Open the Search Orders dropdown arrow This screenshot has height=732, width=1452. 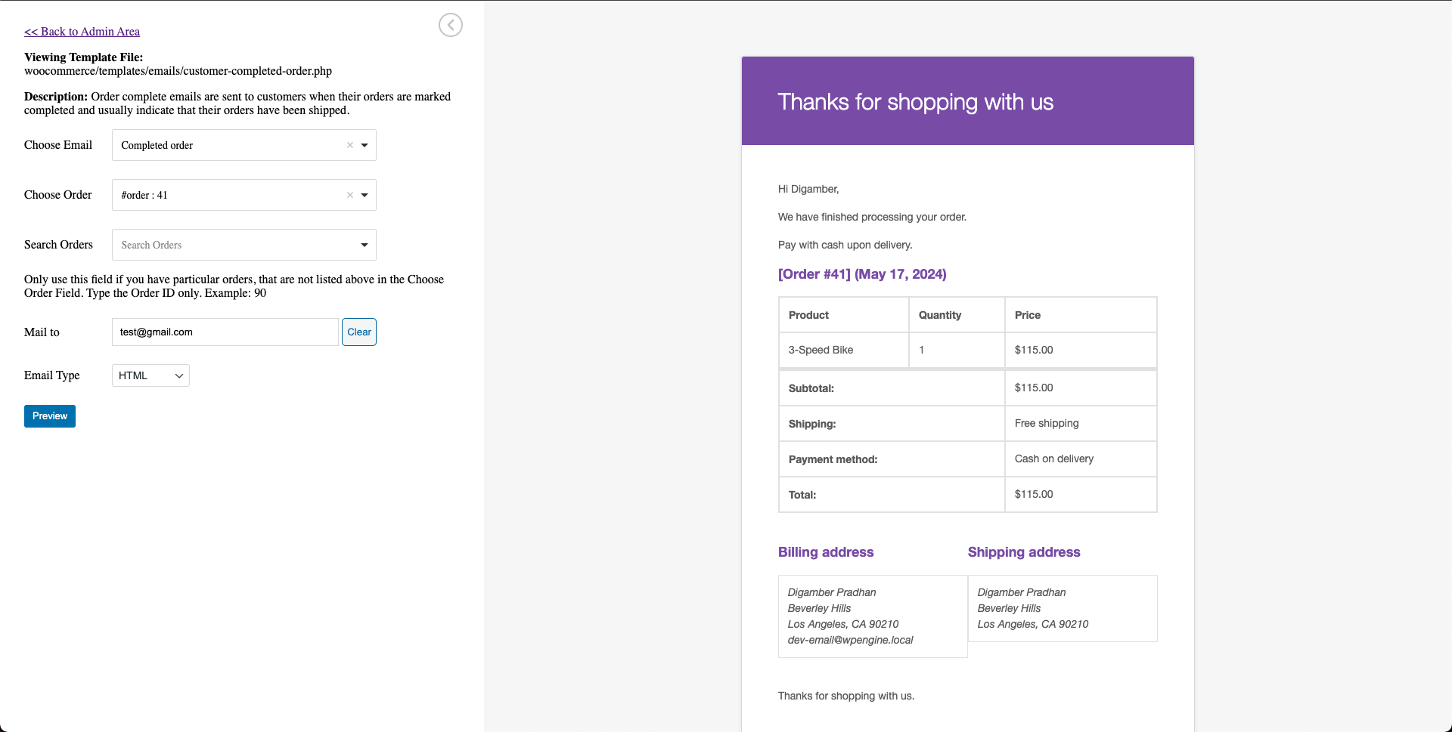point(365,245)
